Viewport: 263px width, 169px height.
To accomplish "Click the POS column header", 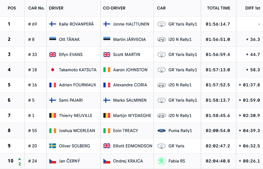I will tap(12, 8).
